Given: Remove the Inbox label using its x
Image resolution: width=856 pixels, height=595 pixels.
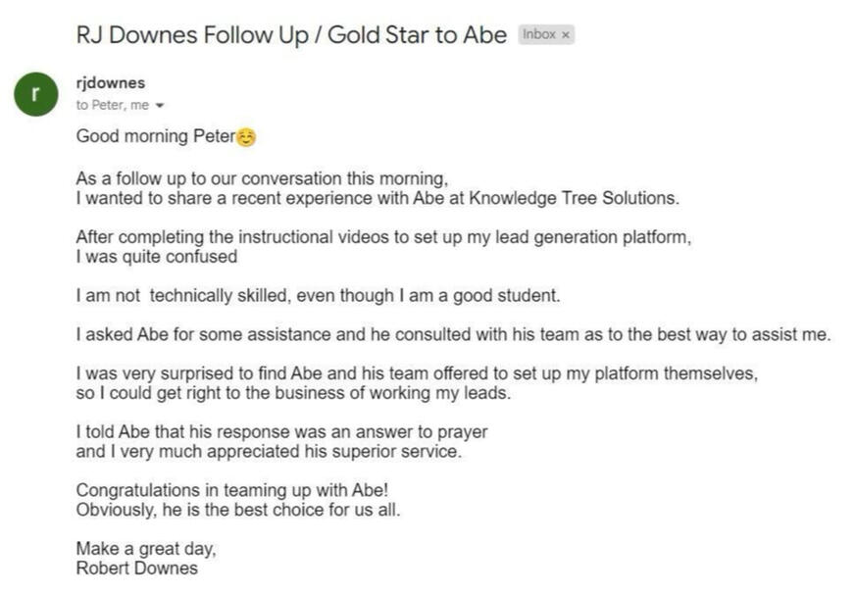Looking at the screenshot, I should click(x=566, y=35).
